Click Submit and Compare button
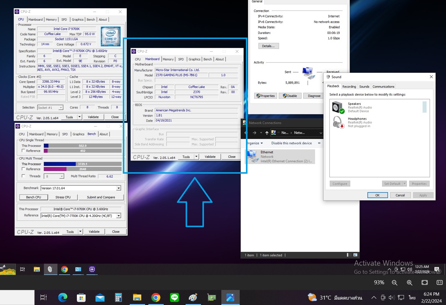Image resolution: width=446 pixels, height=305 pixels. [x=101, y=197]
